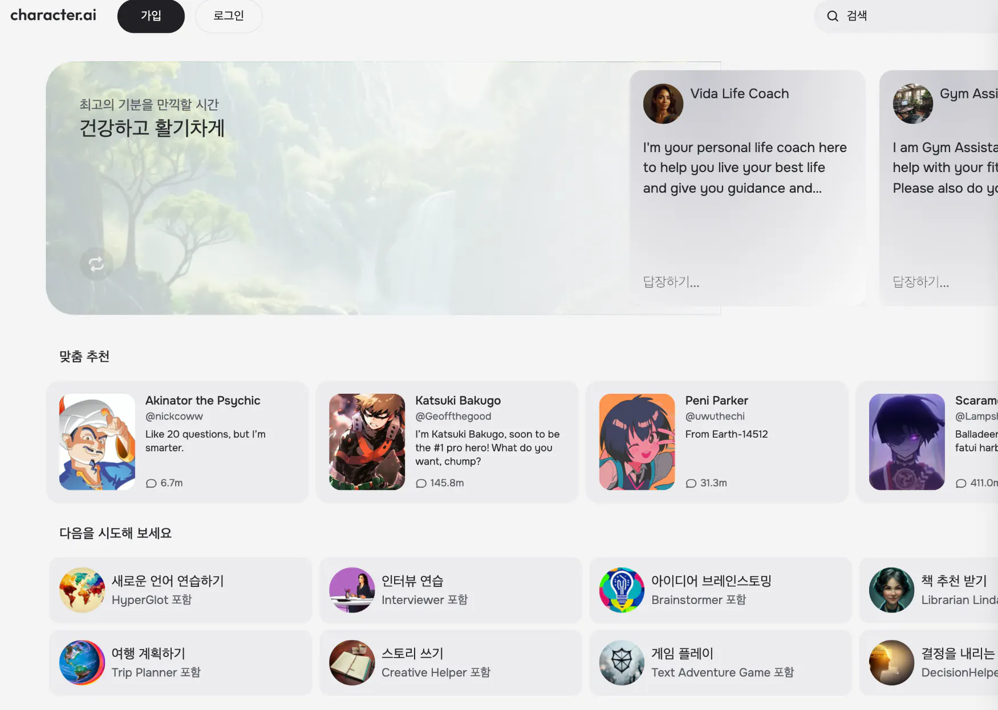The image size is (998, 710).
Task: Click the shuffle icon on the hero banner
Action: point(96,264)
